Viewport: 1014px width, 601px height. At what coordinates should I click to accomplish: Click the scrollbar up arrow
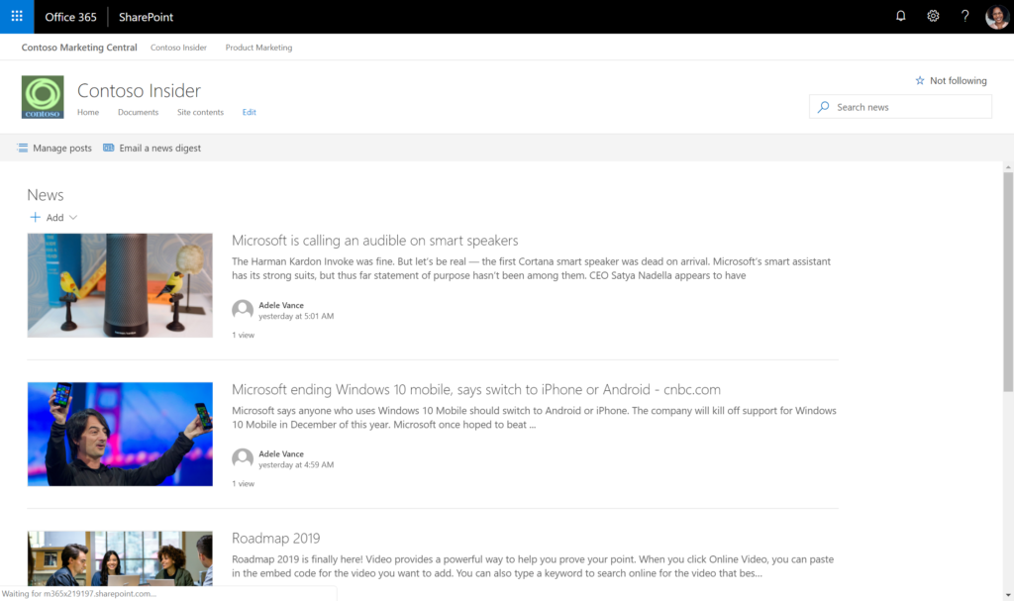coord(1008,167)
